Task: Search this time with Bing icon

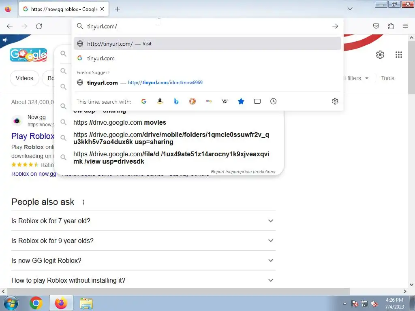Action: point(176,101)
